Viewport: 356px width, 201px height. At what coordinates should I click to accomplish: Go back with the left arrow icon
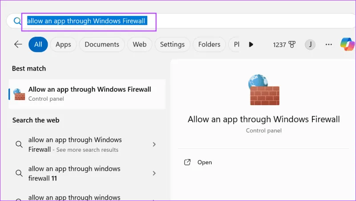point(18,44)
